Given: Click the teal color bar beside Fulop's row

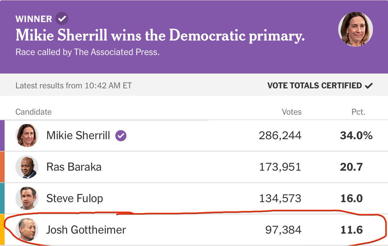Looking at the screenshot, I should (2, 198).
